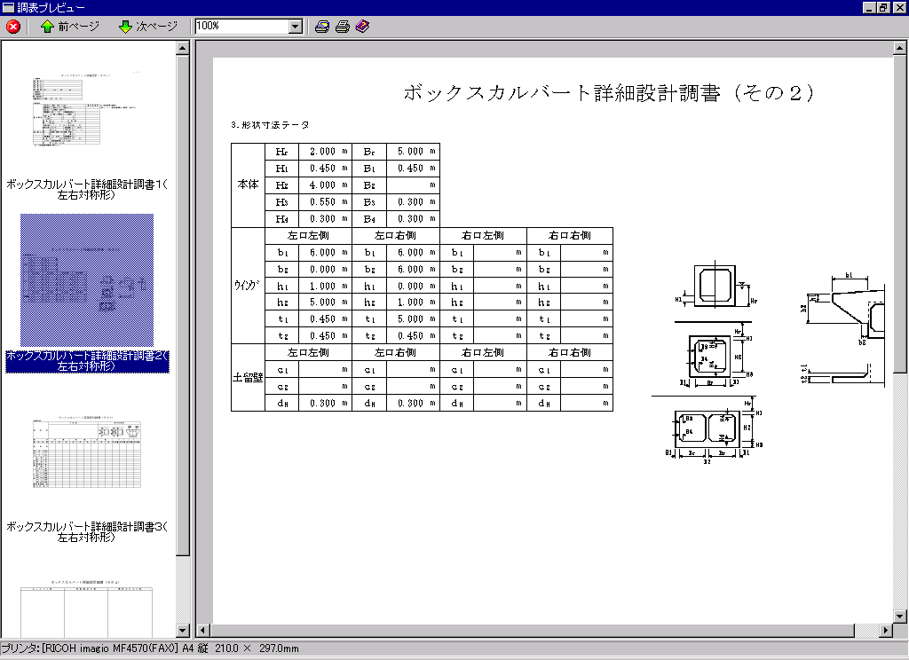Screen dimensions: 909x660
Task: Click the paper size text 210.0 × 297.0mm
Action: [x=257, y=648]
